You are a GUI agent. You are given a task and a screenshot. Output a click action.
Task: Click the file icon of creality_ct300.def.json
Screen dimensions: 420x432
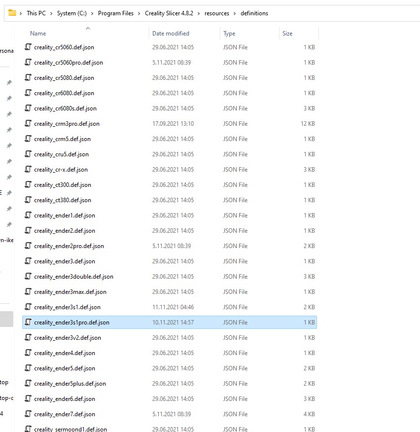[28, 184]
